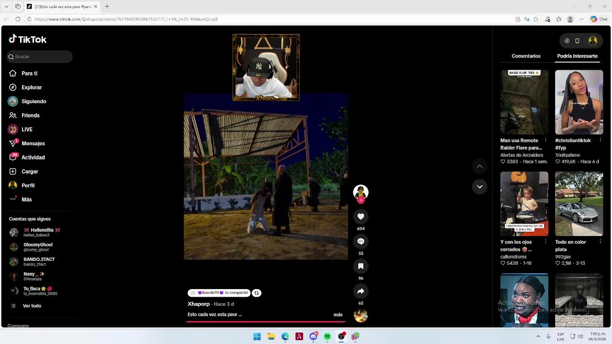Go to next video arrow
This screenshot has width=612, height=344.
[x=479, y=187]
